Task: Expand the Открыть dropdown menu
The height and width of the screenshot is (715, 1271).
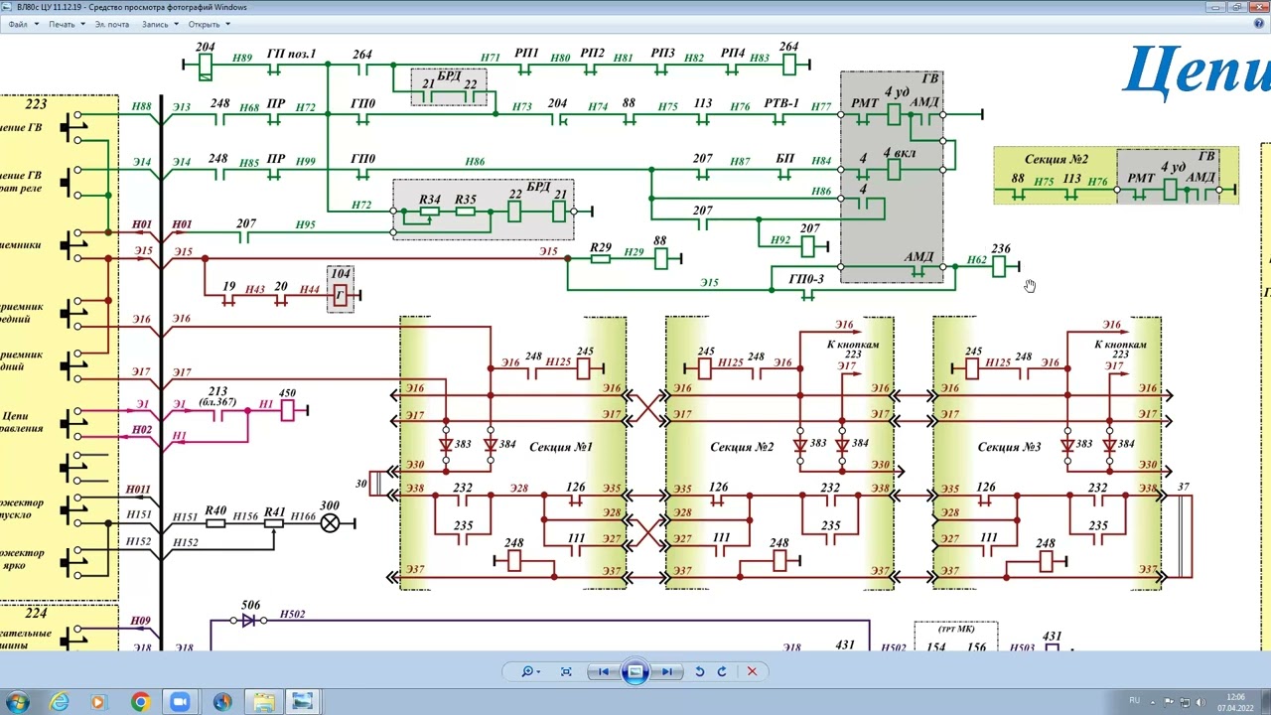Action: coord(209,24)
